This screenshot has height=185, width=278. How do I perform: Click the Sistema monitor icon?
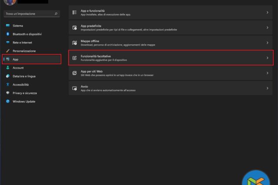tap(8, 26)
